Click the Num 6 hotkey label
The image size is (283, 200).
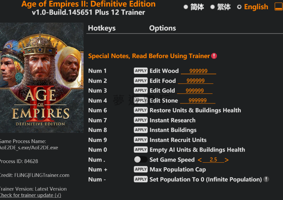[x=98, y=110]
